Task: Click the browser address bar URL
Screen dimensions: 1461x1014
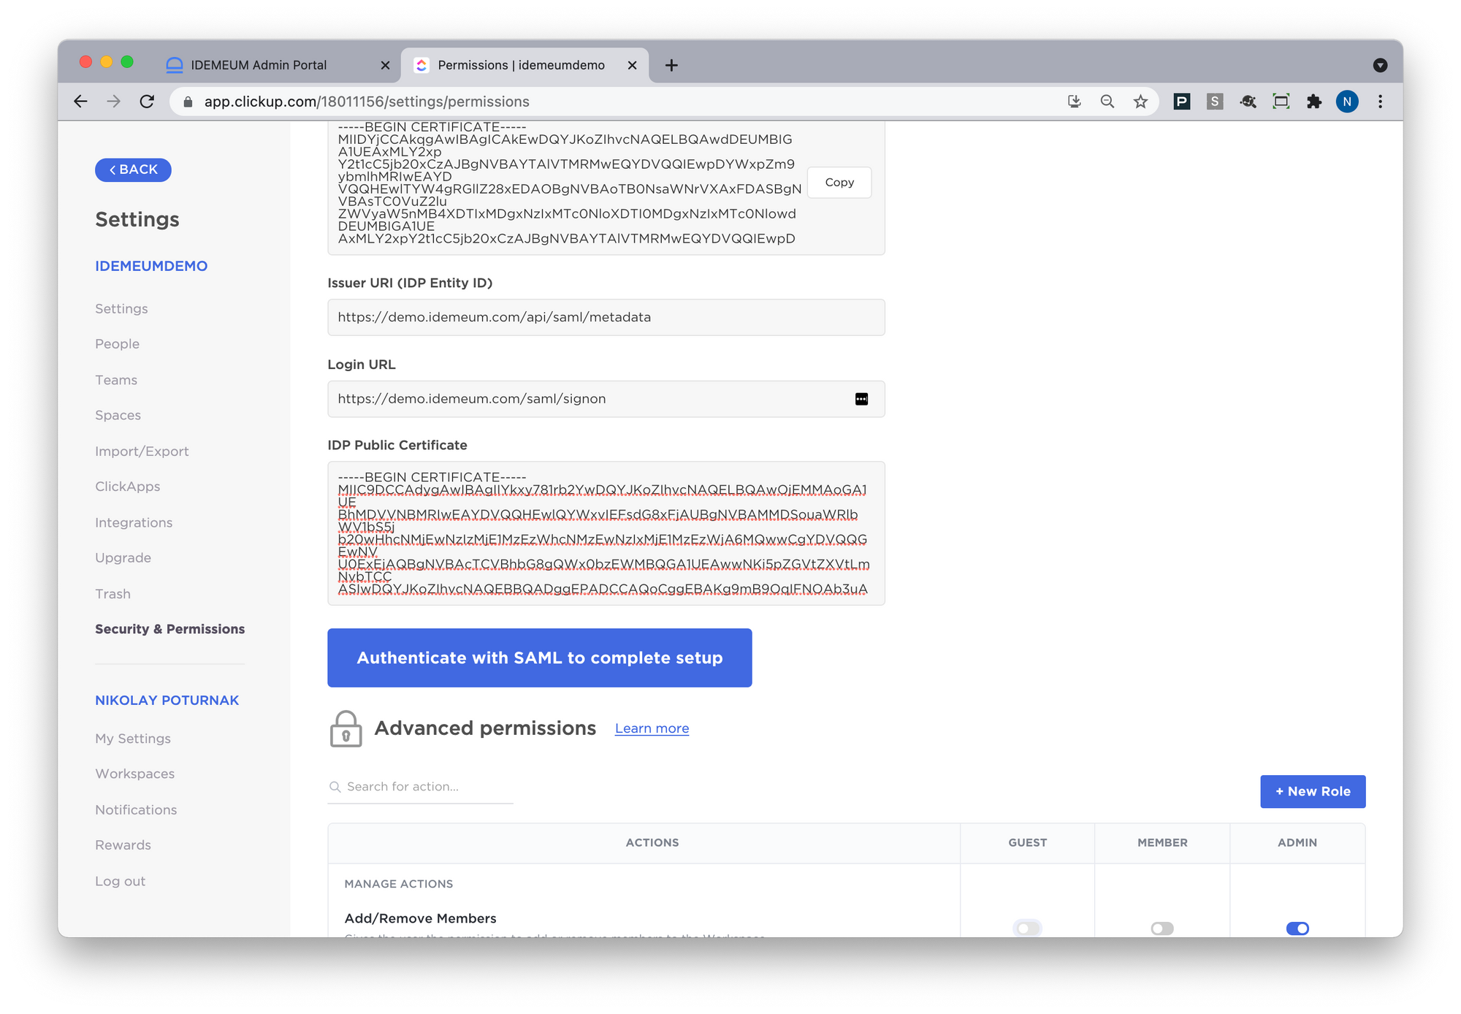Action: [x=367, y=102]
